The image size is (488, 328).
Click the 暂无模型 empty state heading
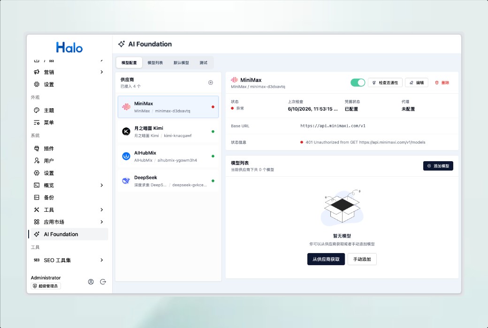[x=342, y=236]
